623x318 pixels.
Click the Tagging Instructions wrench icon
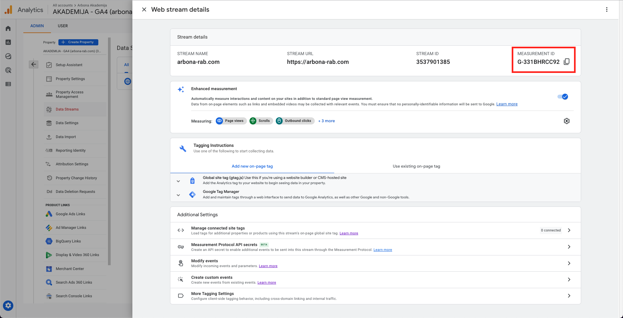[x=183, y=148]
